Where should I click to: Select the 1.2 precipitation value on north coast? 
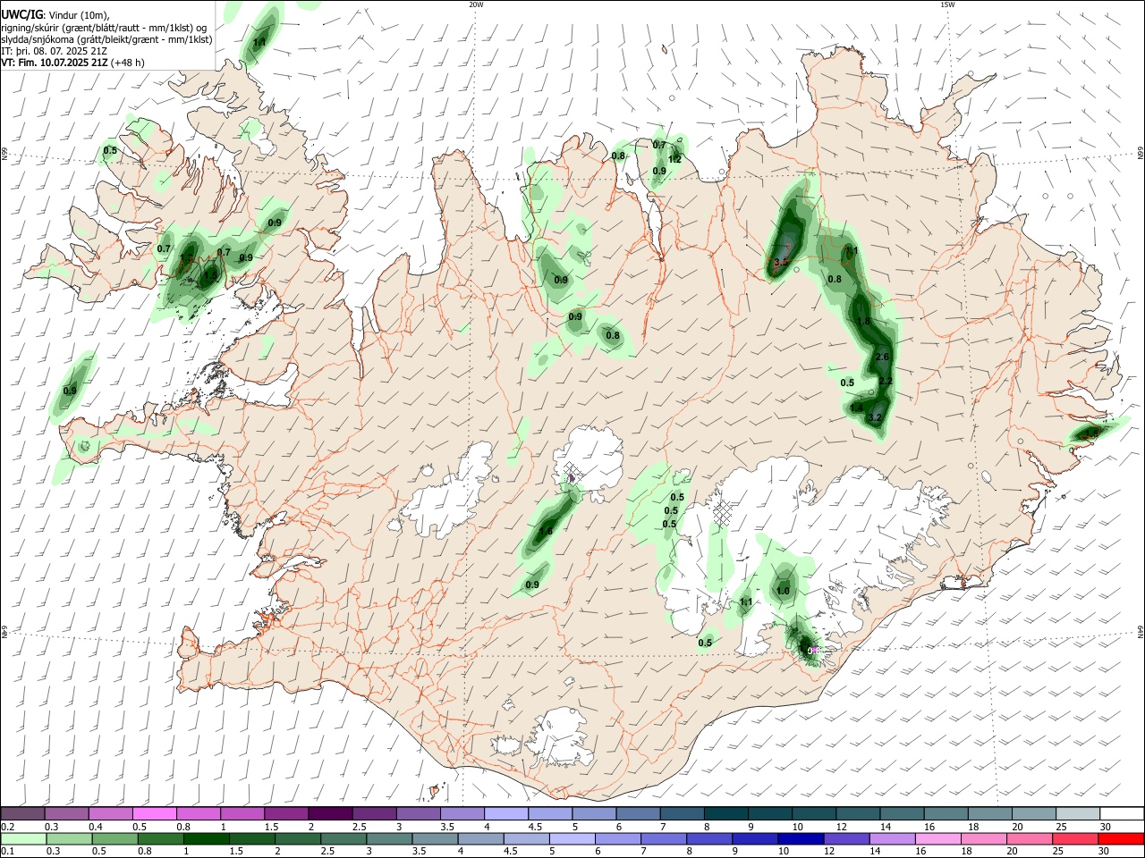click(675, 159)
